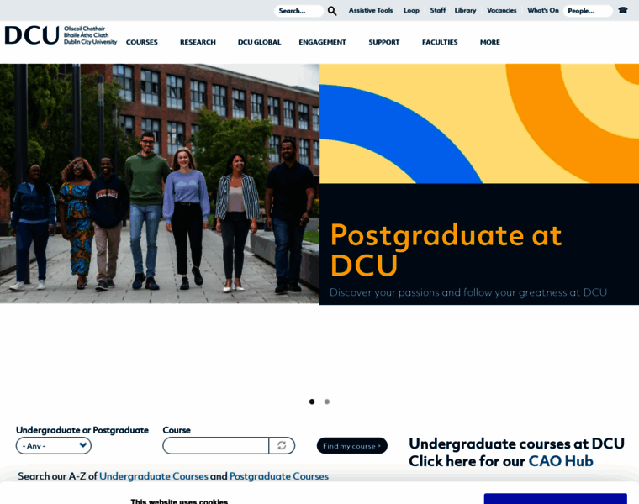639x504 pixels.
Task: Open the Staff link
Action: pyautogui.click(x=438, y=11)
